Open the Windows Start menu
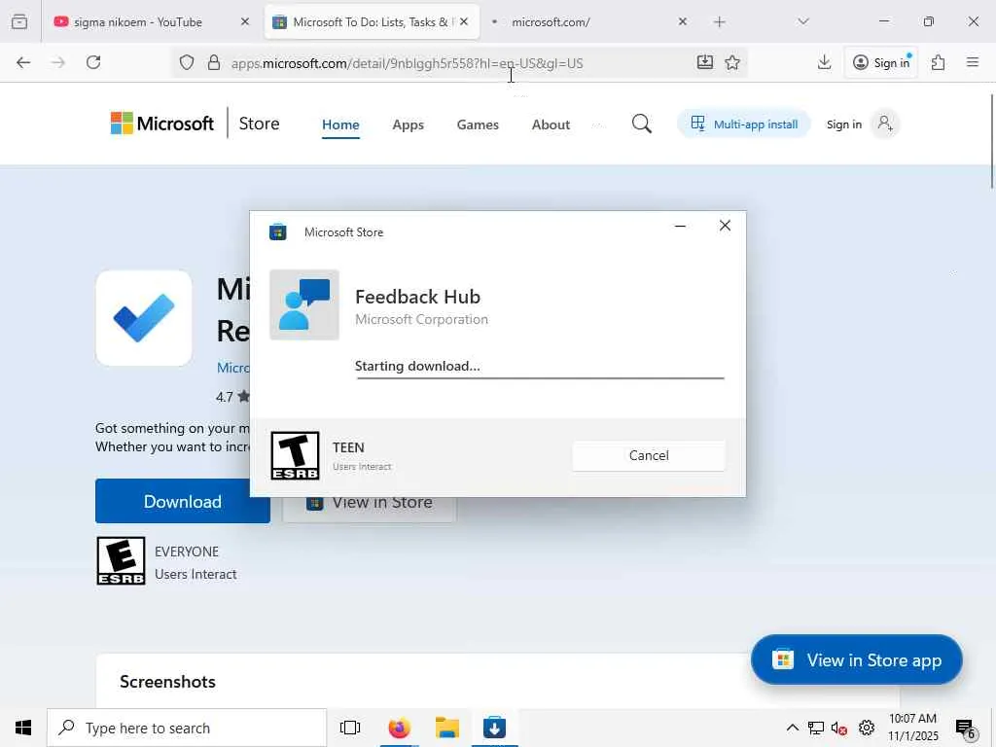Viewport: 996px width, 747px height. click(x=23, y=728)
